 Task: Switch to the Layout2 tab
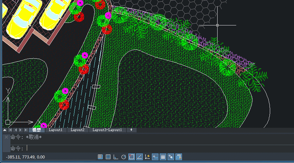pyautogui.click(x=77, y=130)
